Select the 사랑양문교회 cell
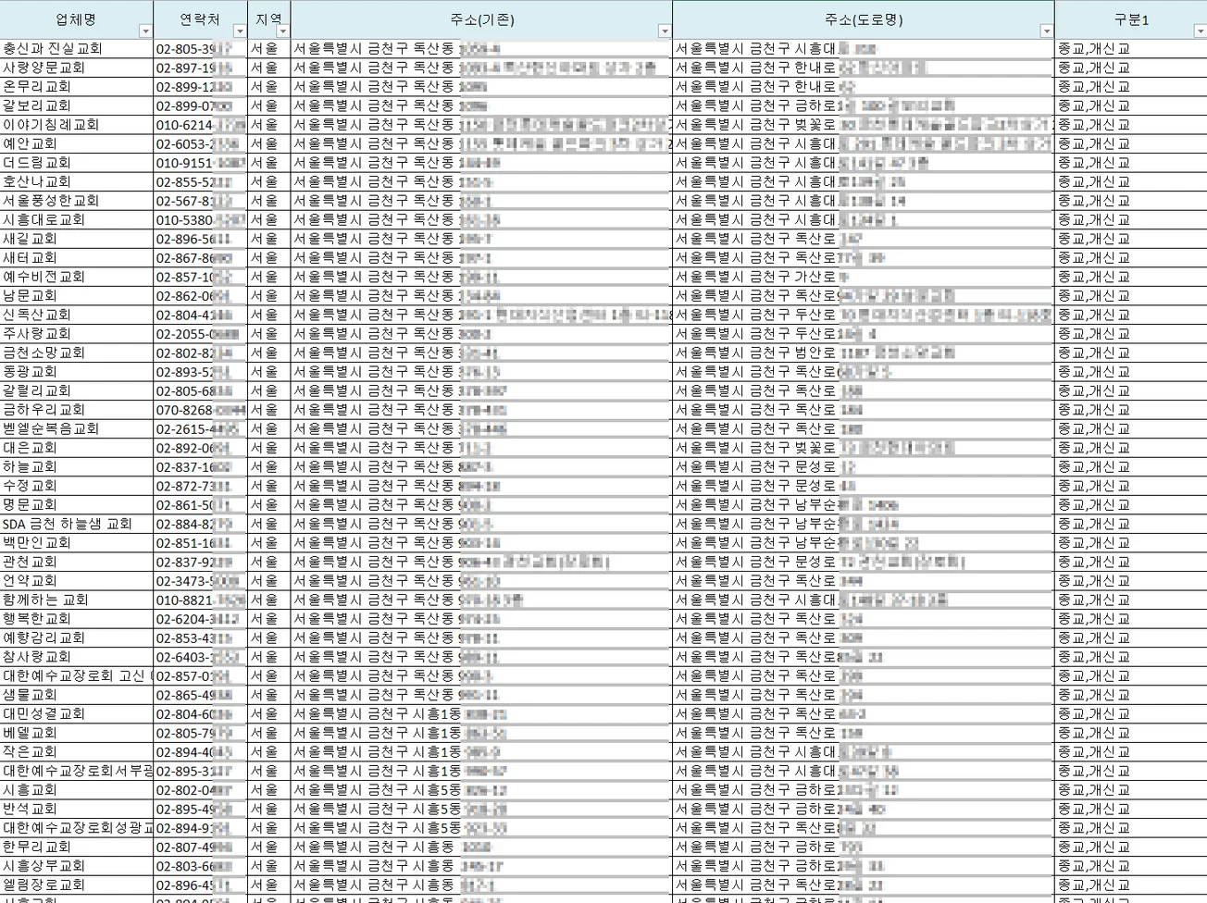The height and width of the screenshot is (903, 1207). (x=77, y=68)
